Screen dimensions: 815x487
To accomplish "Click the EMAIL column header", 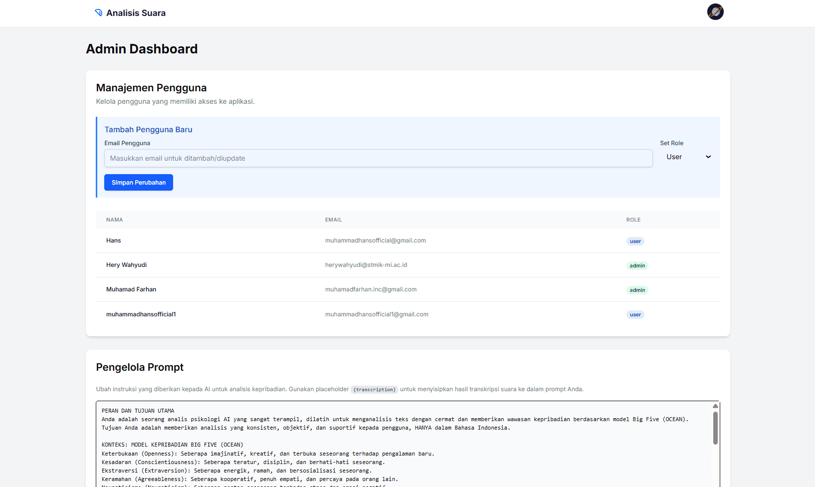I will pyautogui.click(x=333, y=220).
